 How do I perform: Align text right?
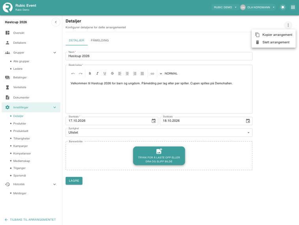(135, 74)
